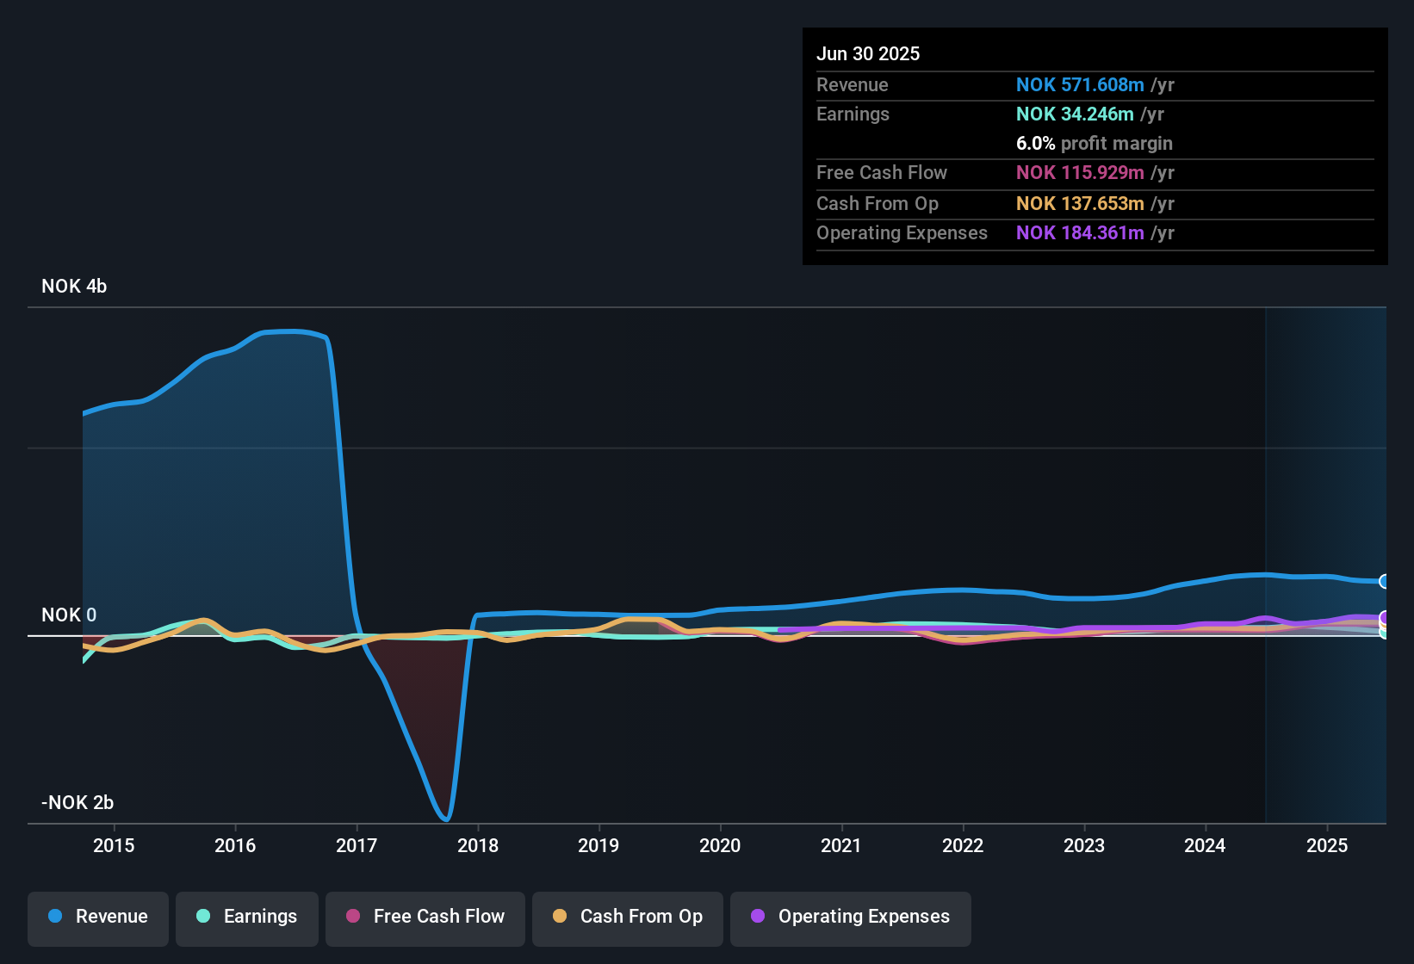This screenshot has width=1414, height=964.
Task: Click the 2022 x-axis label
Action: [963, 845]
